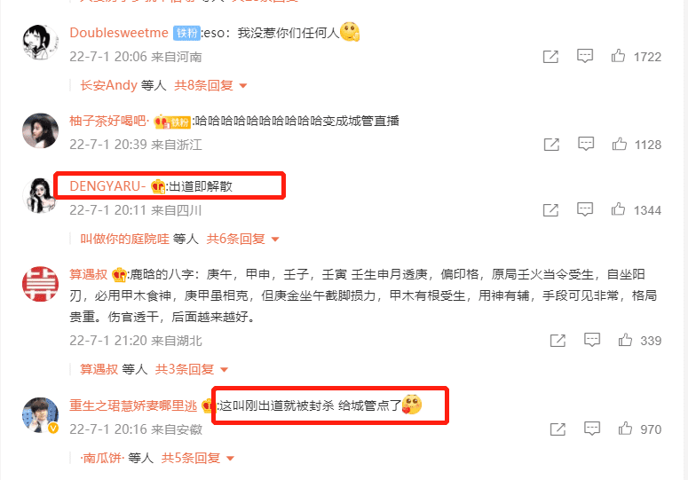Click reply icon on Doublesweetme comment

(585, 56)
